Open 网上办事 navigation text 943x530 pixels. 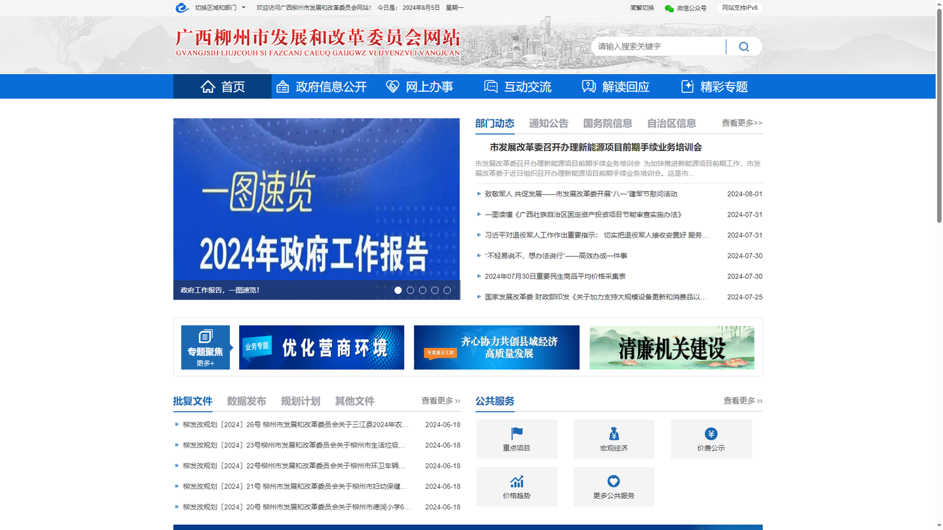click(430, 87)
